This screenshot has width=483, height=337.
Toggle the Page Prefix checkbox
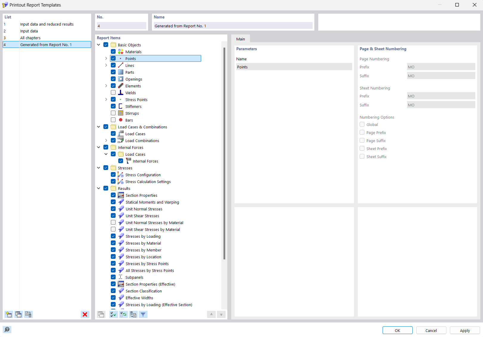click(x=362, y=133)
